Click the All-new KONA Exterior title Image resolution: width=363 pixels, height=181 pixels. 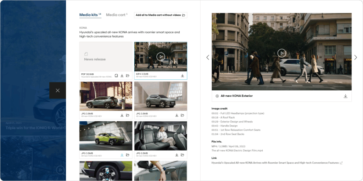(x=236, y=96)
